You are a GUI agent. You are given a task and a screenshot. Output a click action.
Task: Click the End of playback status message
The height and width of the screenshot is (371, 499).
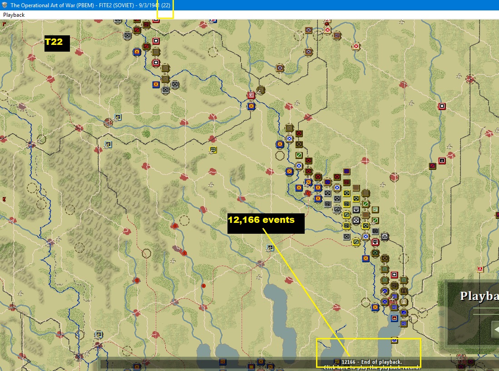click(371, 362)
